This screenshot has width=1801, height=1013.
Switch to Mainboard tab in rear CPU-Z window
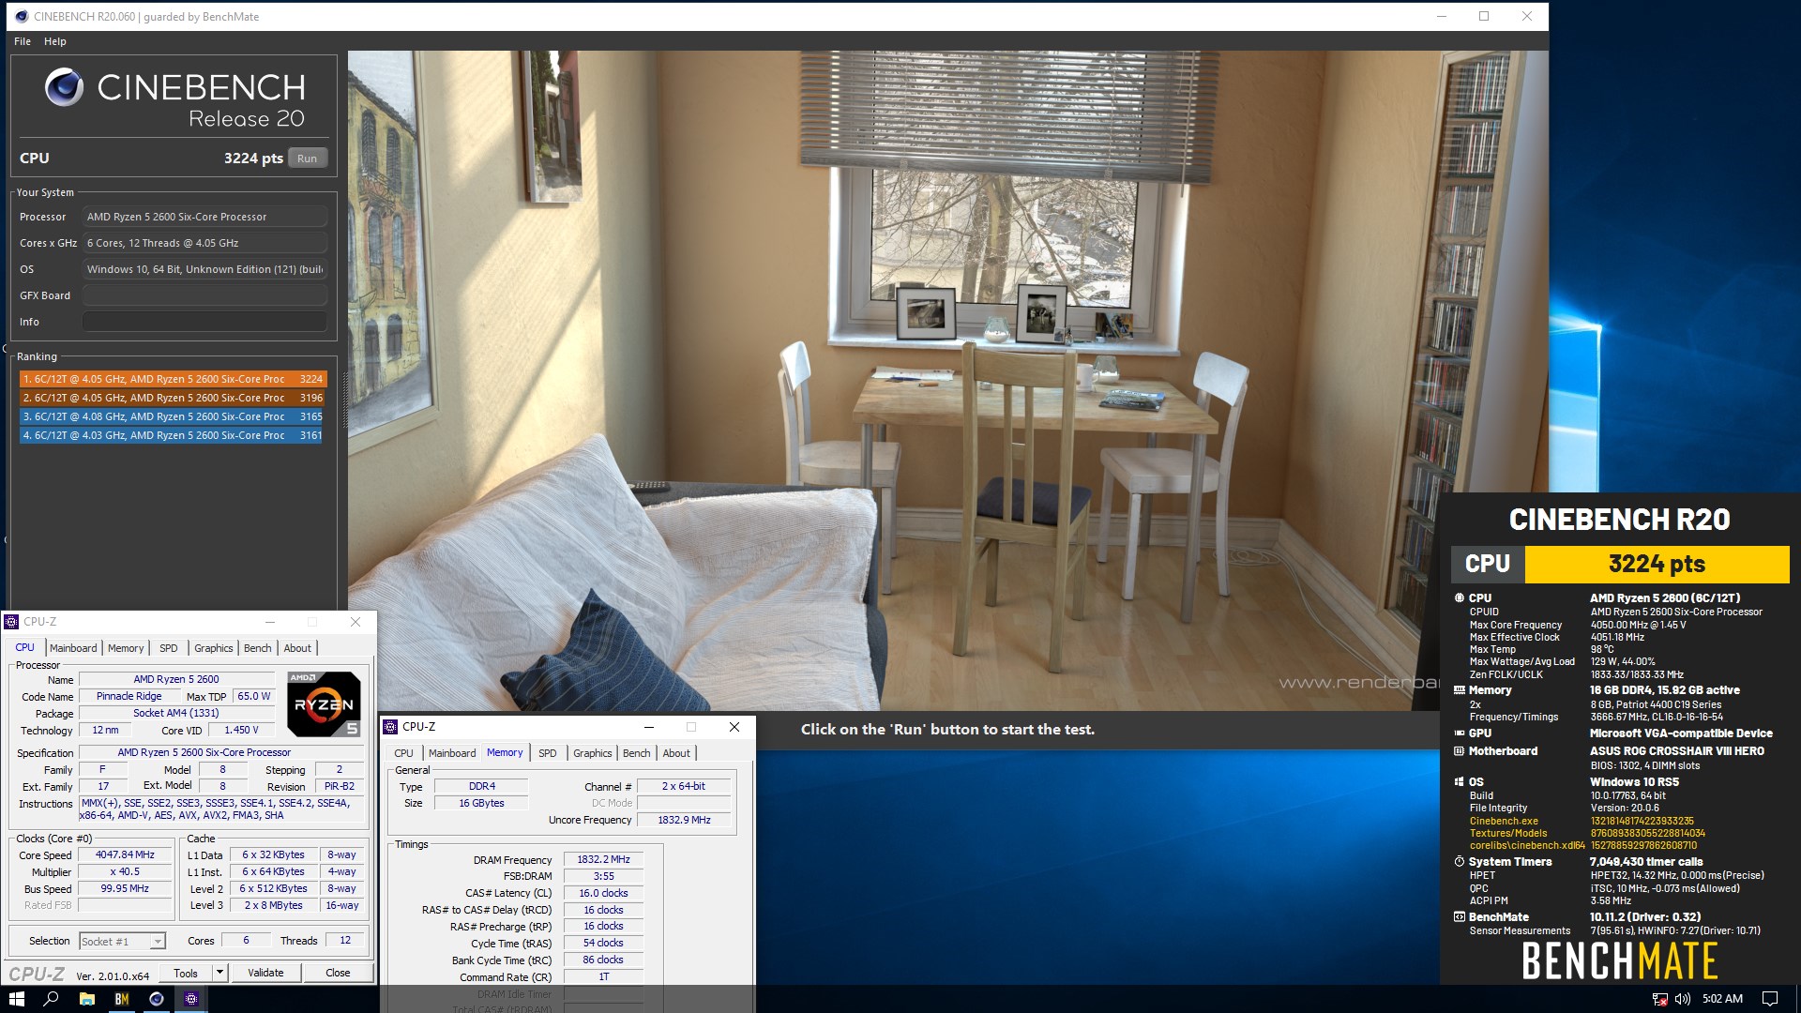click(x=73, y=648)
